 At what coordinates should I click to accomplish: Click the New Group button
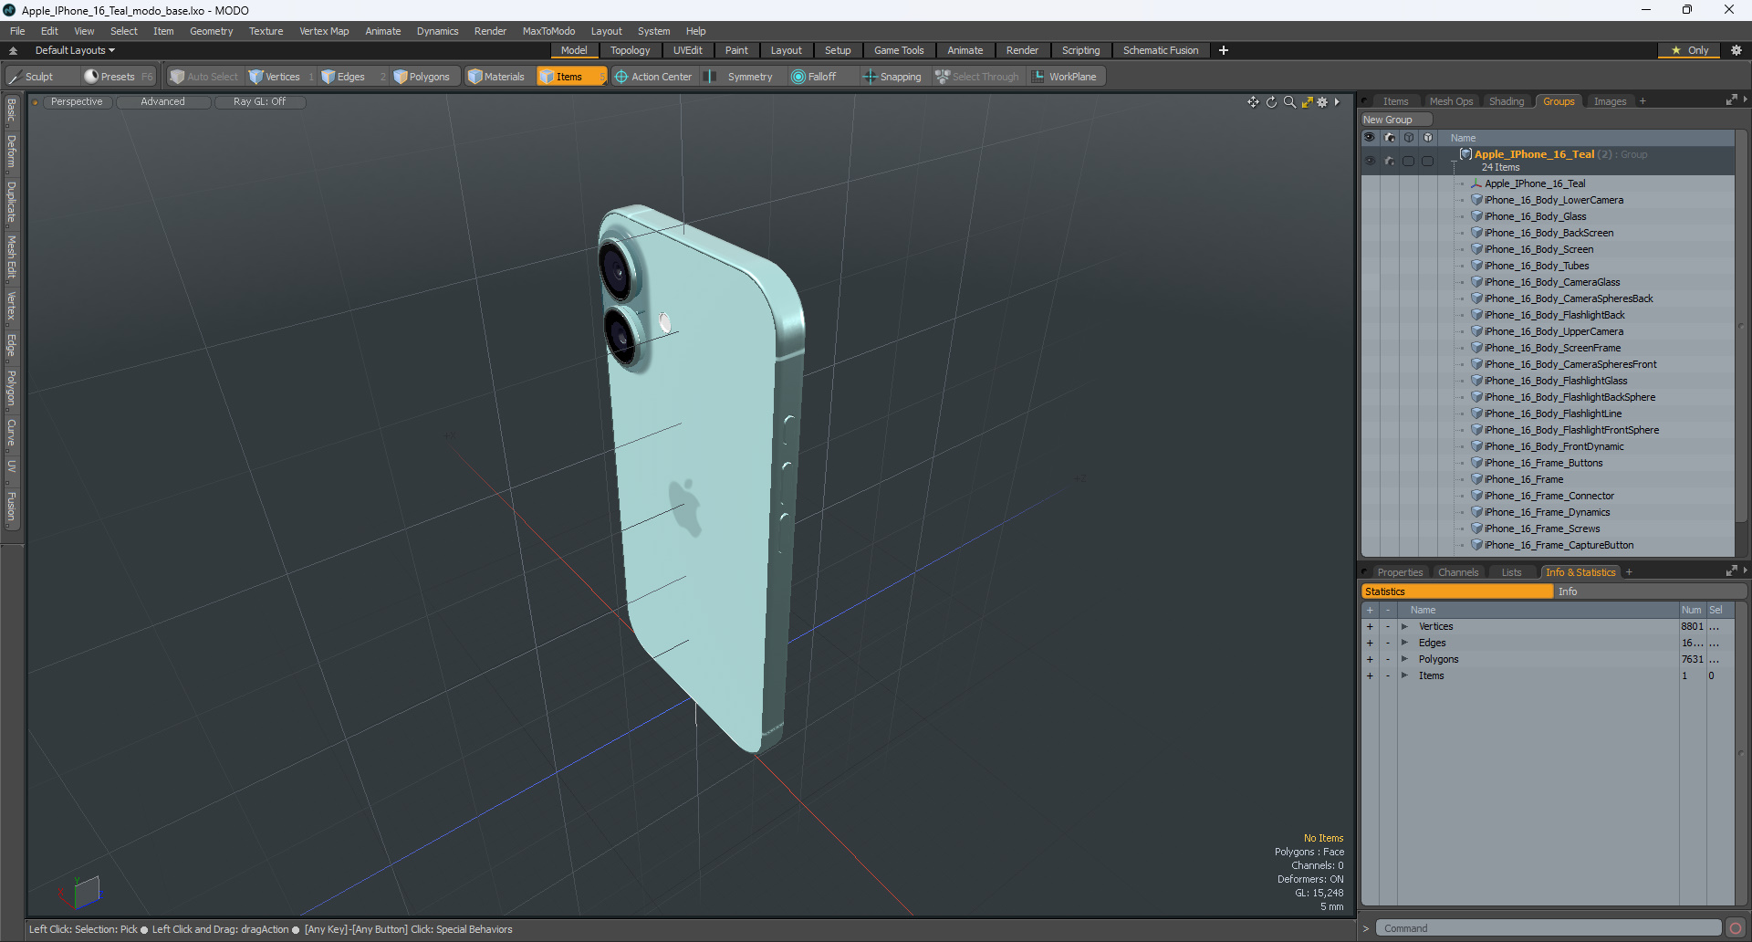pyautogui.click(x=1396, y=120)
